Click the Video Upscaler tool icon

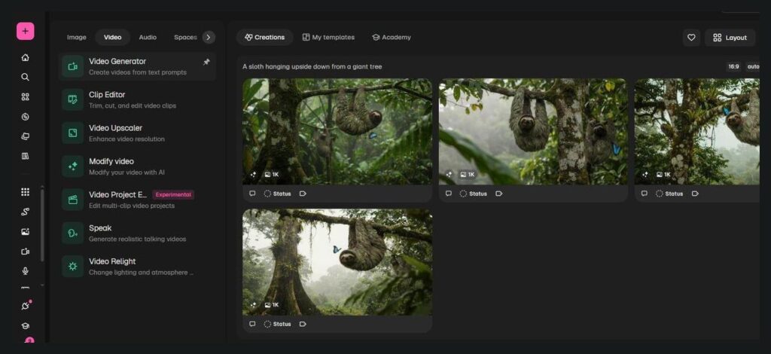click(x=73, y=133)
